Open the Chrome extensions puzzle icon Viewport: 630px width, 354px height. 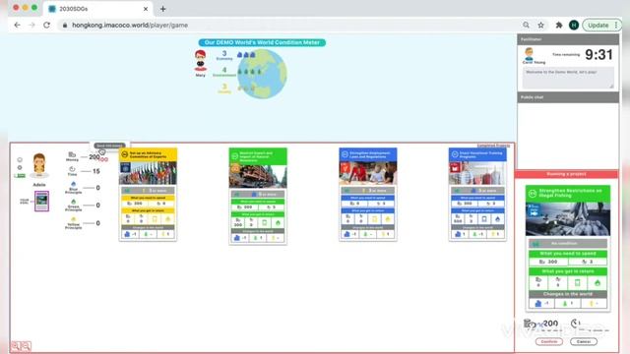click(x=559, y=25)
